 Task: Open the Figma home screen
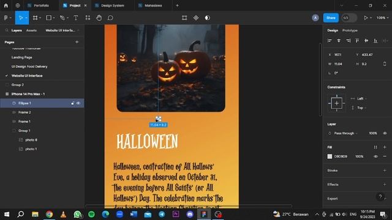6,5
